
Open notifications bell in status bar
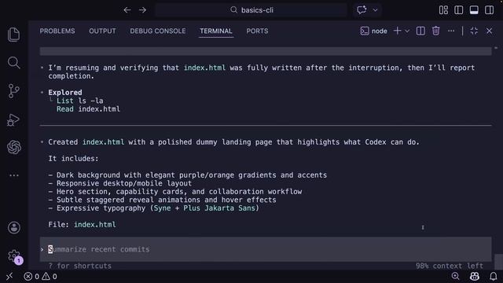pos(494,276)
